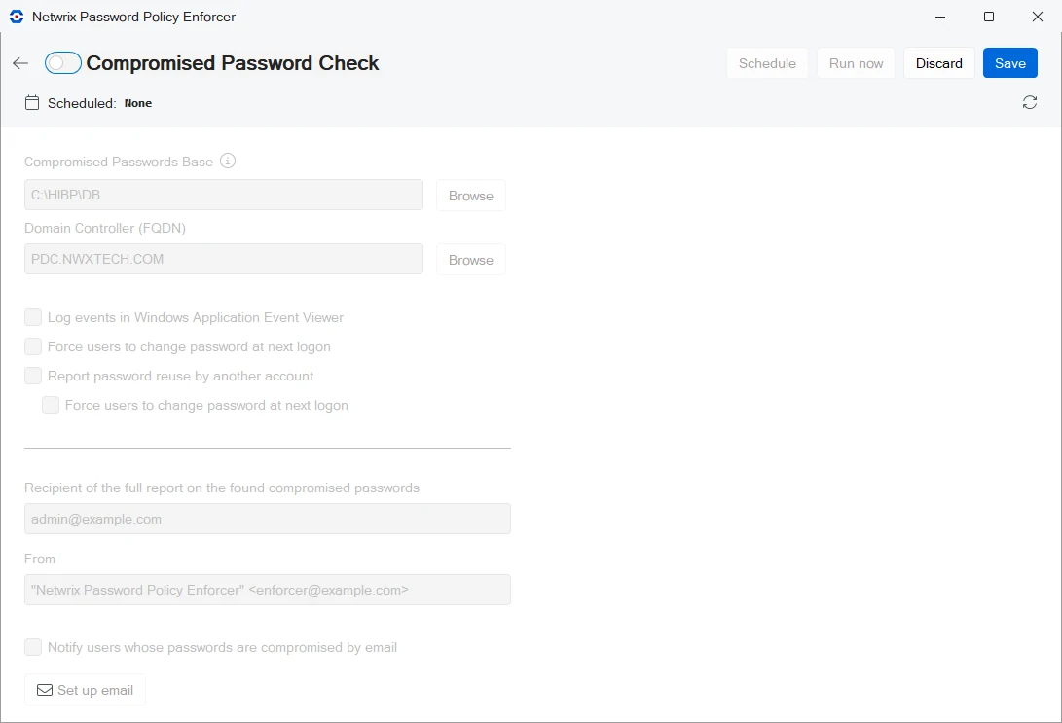Browse for the Compromised Passwords Base folder
Image resolution: width=1062 pixels, height=723 pixels.
click(x=470, y=195)
